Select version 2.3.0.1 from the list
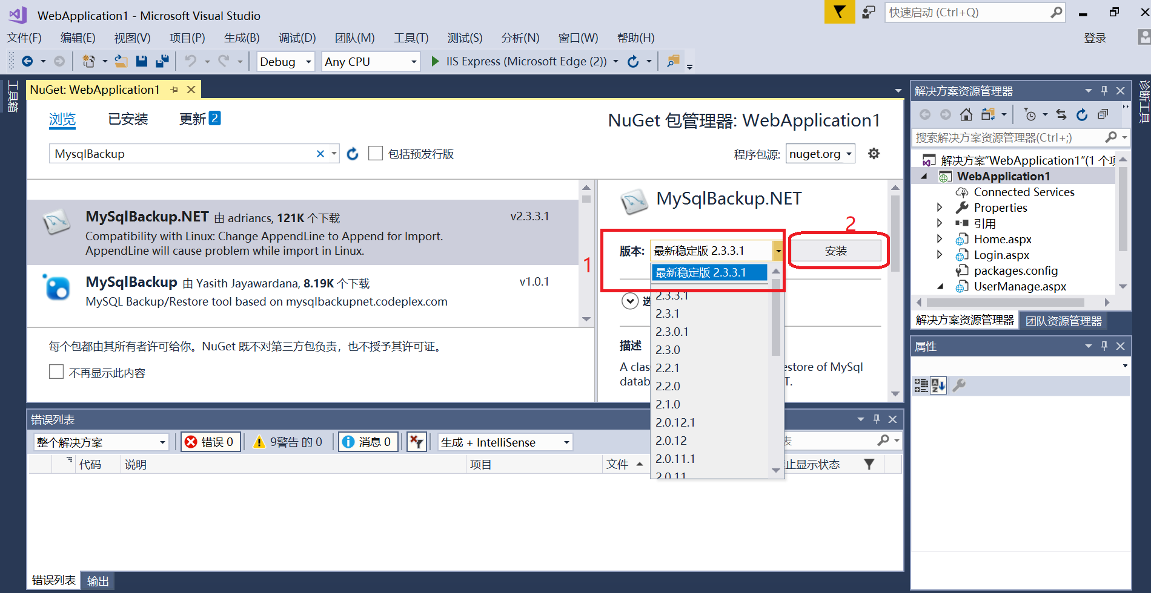 coord(672,332)
